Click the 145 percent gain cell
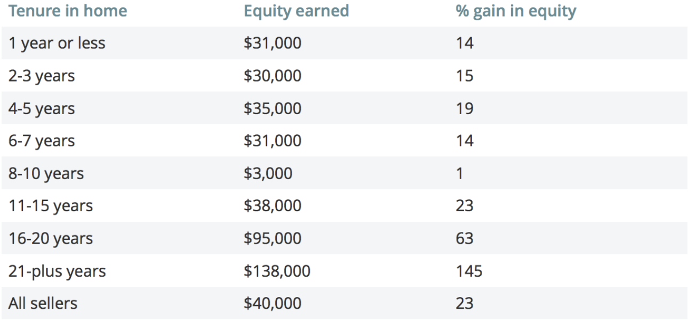The height and width of the screenshot is (321, 688). tap(469, 271)
